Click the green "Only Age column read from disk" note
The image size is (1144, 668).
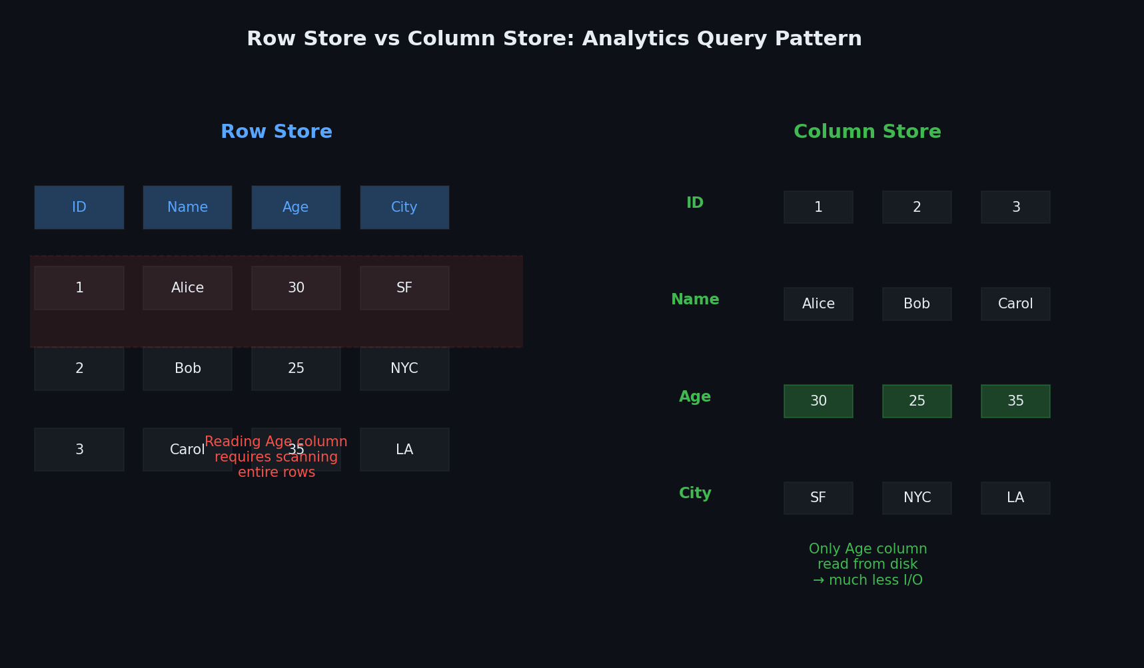pos(867,564)
